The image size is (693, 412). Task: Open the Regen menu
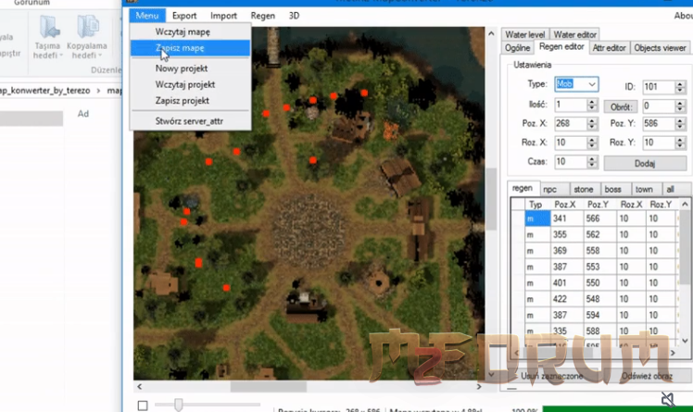262,16
